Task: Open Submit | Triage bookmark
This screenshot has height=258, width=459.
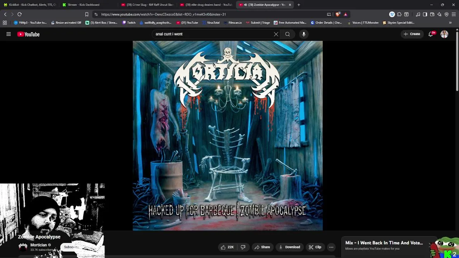Action: click(257, 23)
